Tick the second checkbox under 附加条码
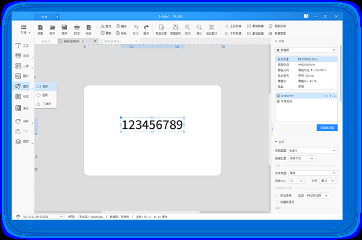362x240 pixels. click(277, 202)
